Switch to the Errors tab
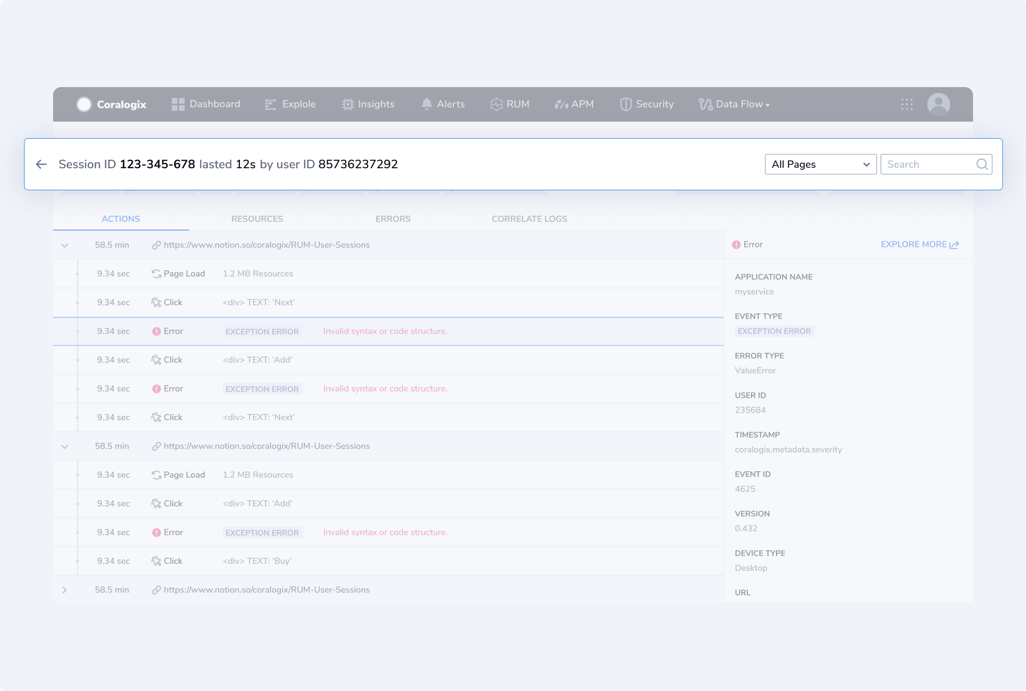Screen dimensions: 1026x691 [393, 219]
